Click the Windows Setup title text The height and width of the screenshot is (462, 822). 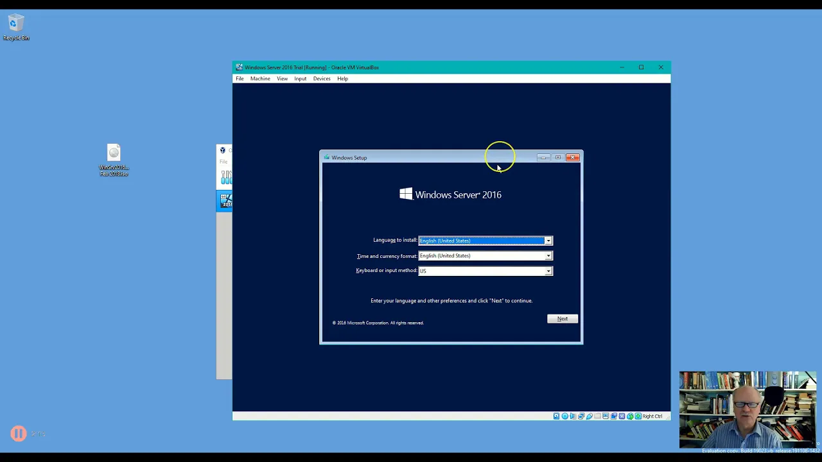click(349, 157)
